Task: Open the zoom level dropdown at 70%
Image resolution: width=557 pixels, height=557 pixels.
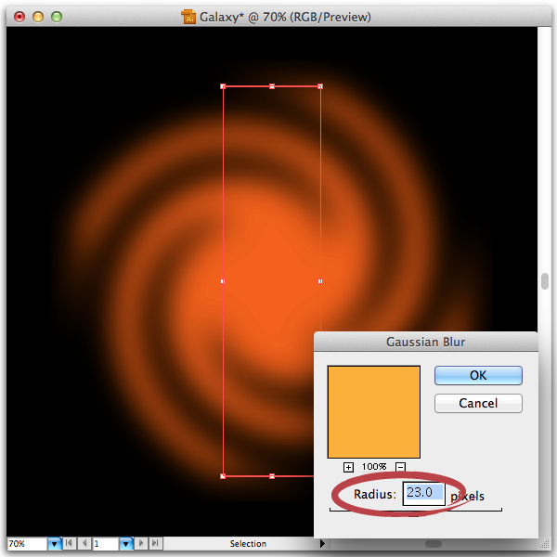Action: point(55,543)
